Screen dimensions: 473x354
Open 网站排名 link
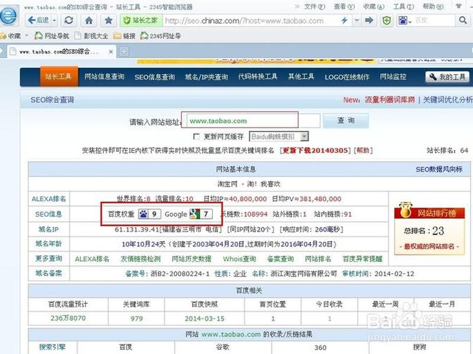click(318, 259)
